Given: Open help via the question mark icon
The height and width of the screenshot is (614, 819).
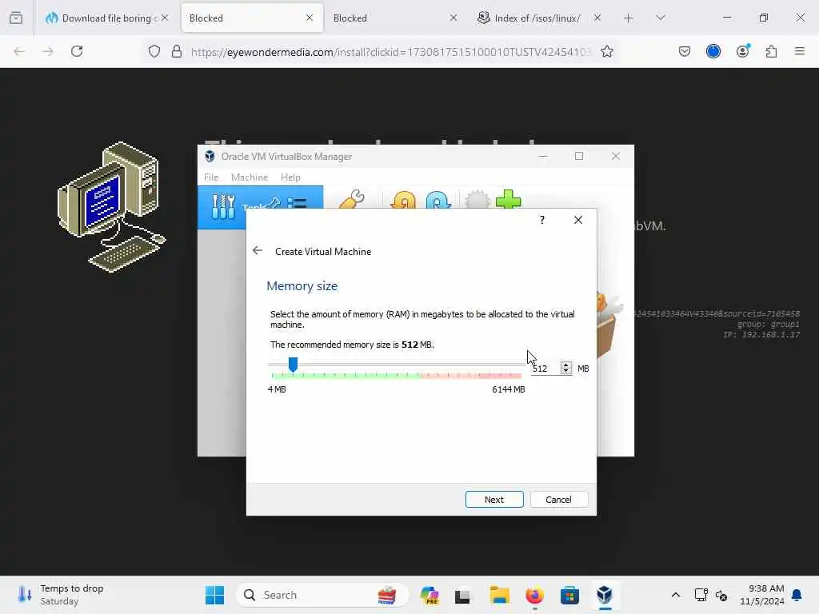Looking at the screenshot, I should click(x=542, y=220).
